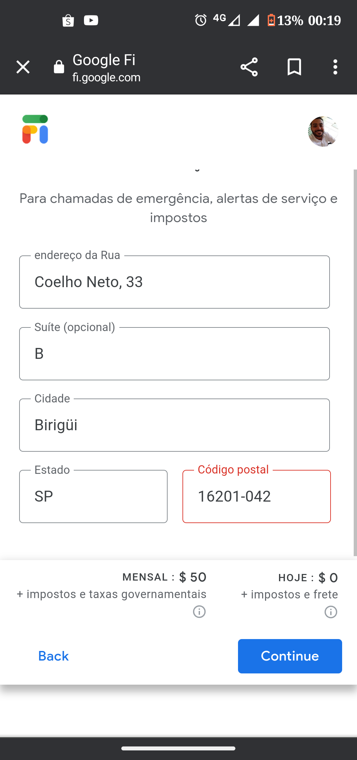Screen dimensions: 357x760
Task: Edit the endereço da Rua field
Action: point(175,282)
